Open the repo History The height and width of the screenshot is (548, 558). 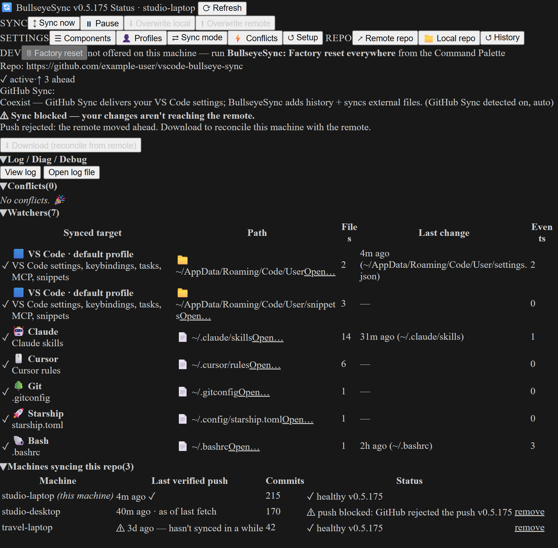pos(502,38)
